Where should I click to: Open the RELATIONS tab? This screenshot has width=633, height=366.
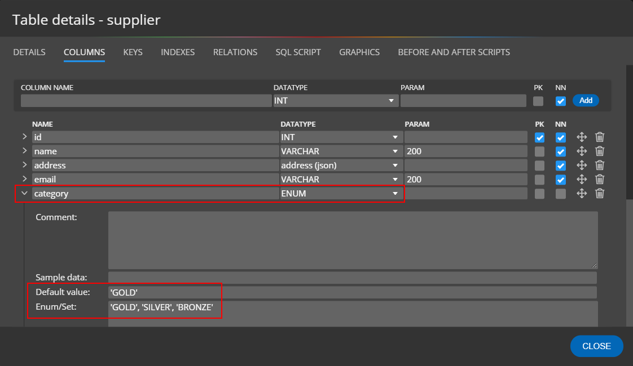pyautogui.click(x=235, y=52)
